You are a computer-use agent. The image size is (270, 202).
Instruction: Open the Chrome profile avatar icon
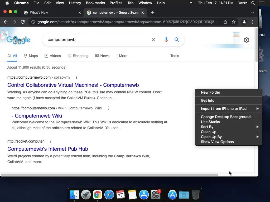244,22
